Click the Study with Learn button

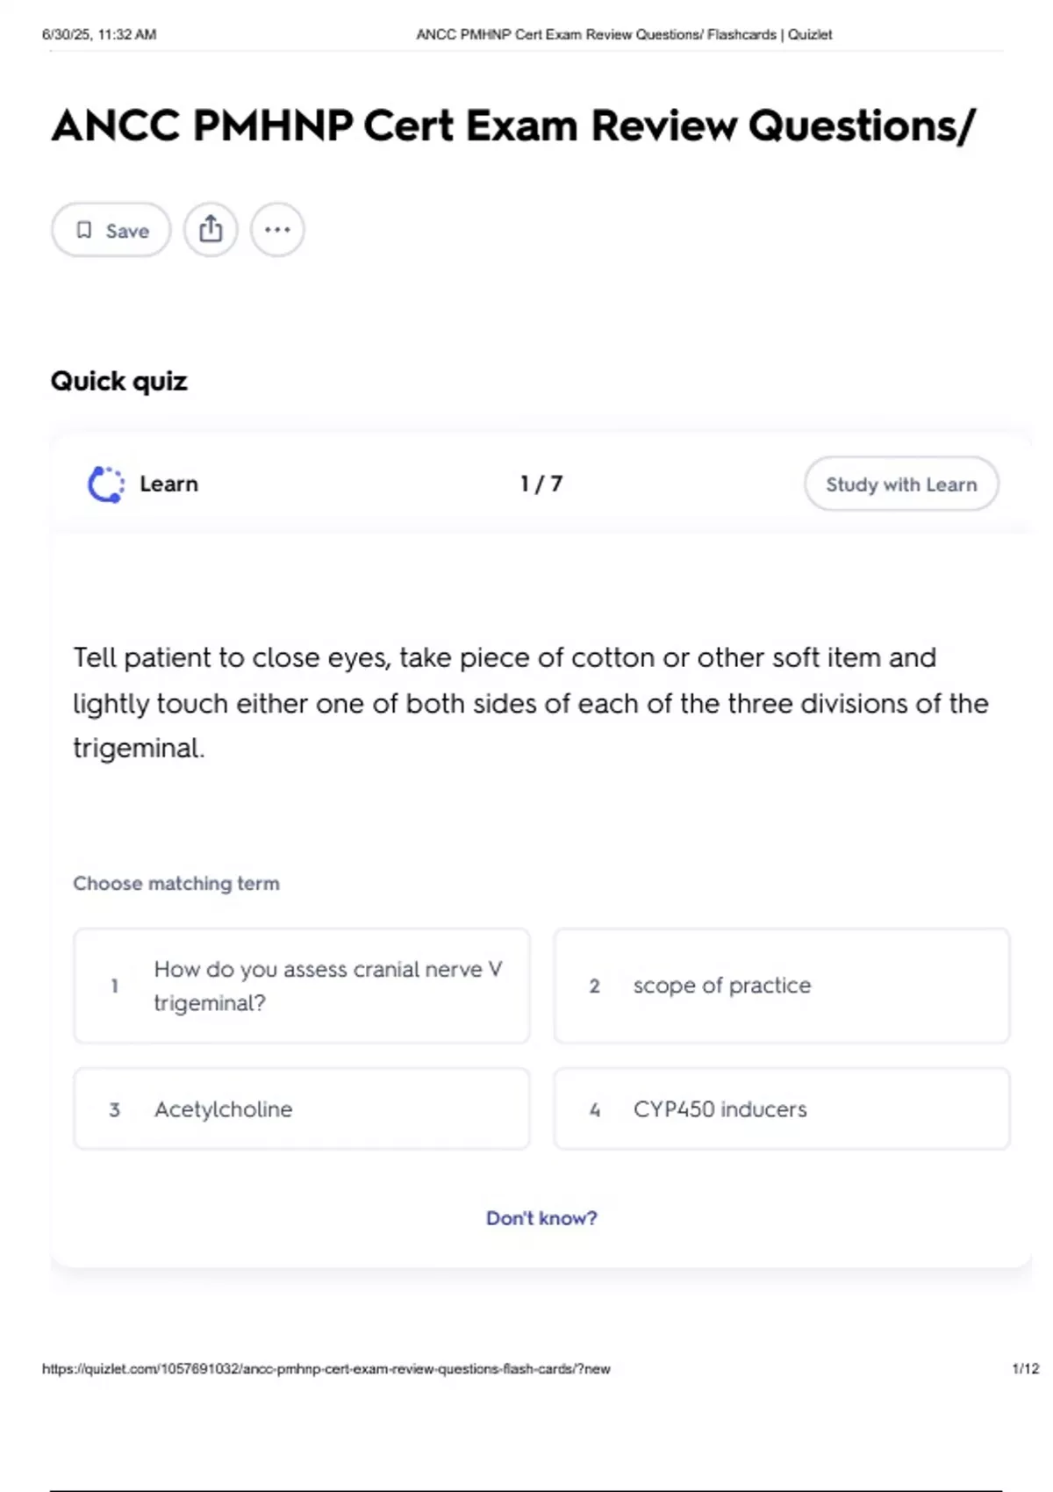coord(901,484)
